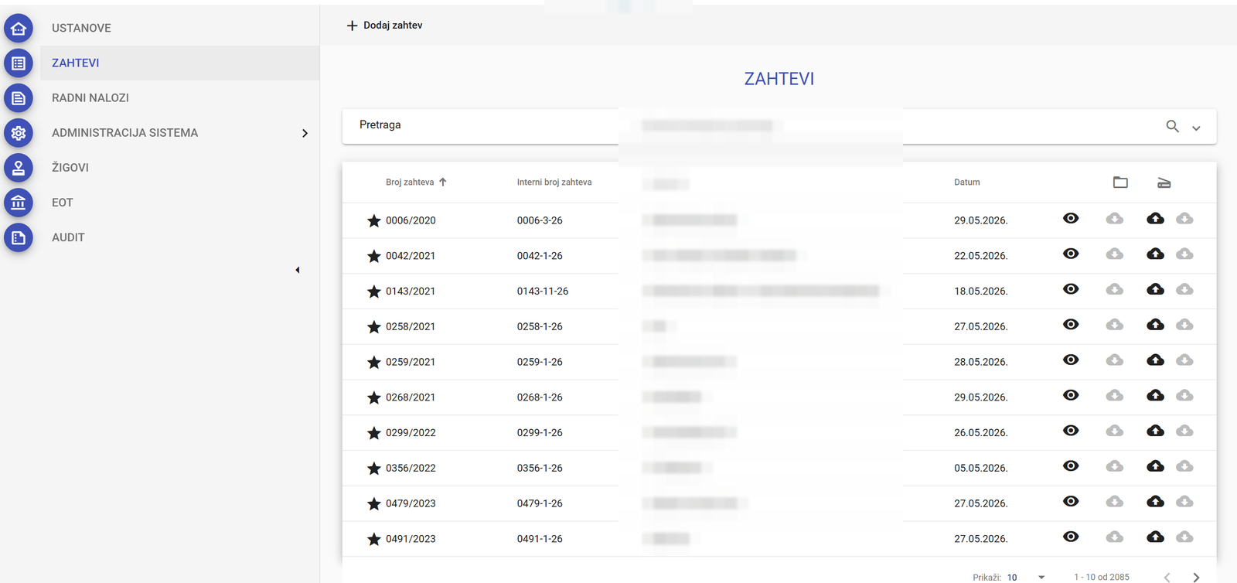Go to previous page of requests
1237x583 pixels.
point(1167,577)
